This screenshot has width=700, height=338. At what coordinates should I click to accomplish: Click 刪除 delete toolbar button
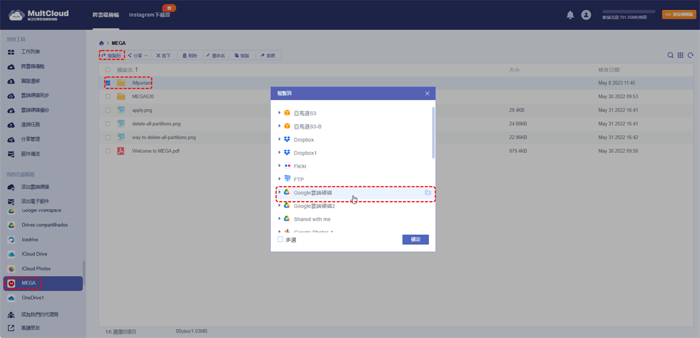click(190, 55)
